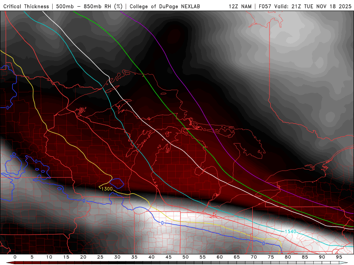Click the colorbar tick label "5"
The width and height of the screenshot is (354, 265).
click(x=32, y=257)
